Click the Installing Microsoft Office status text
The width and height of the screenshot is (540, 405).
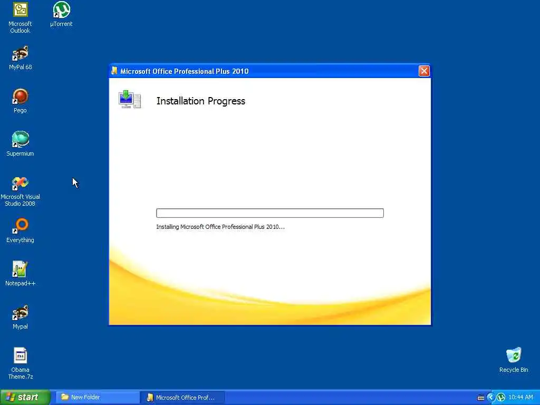220,227
